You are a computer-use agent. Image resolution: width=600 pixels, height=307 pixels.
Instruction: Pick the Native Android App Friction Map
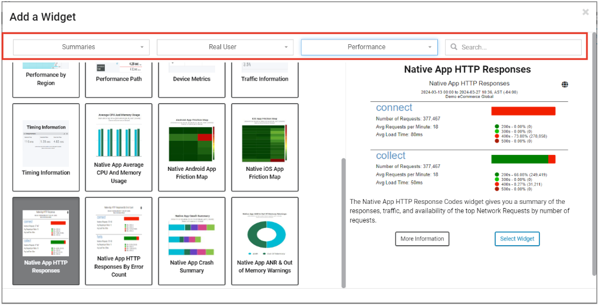click(x=192, y=147)
